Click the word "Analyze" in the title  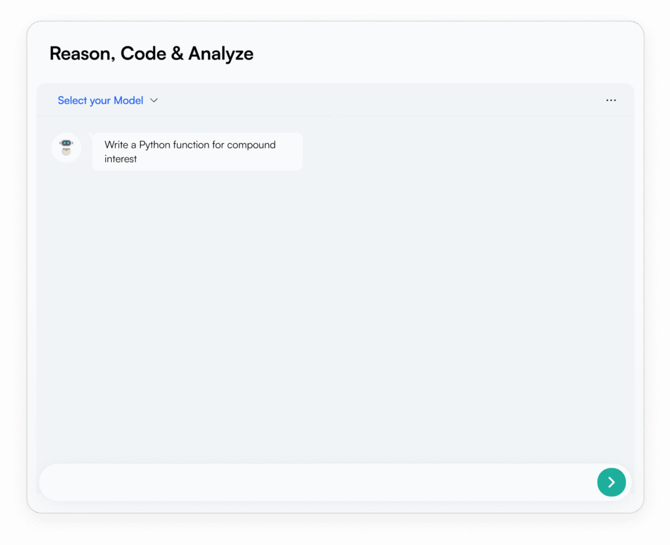point(220,54)
